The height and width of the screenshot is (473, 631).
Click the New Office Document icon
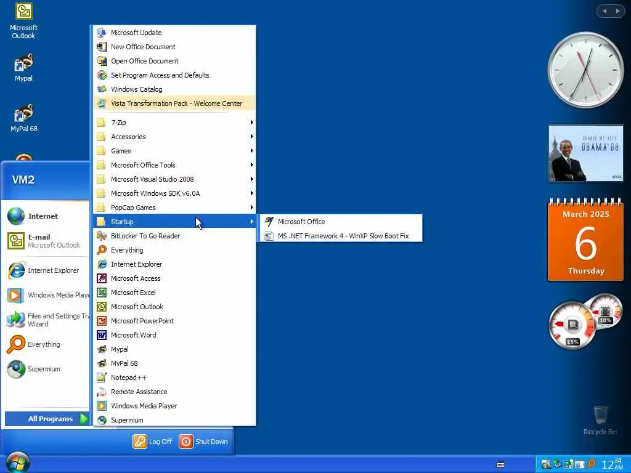click(102, 47)
